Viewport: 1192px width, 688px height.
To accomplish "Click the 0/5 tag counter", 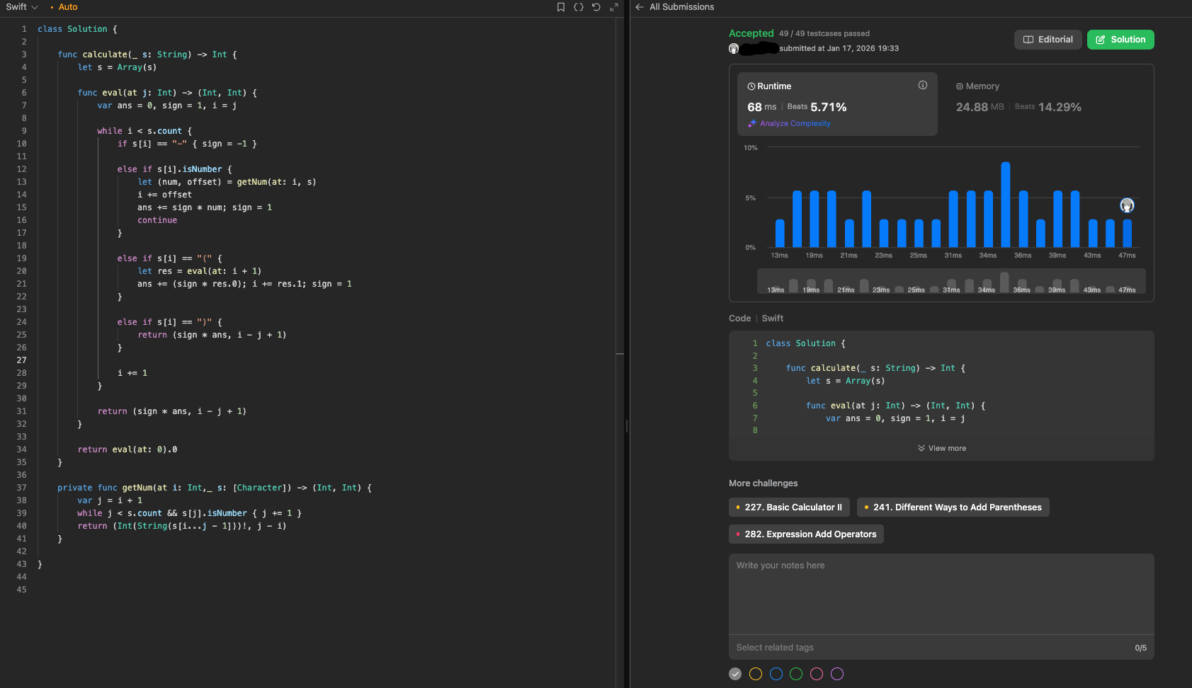I will [1140, 648].
